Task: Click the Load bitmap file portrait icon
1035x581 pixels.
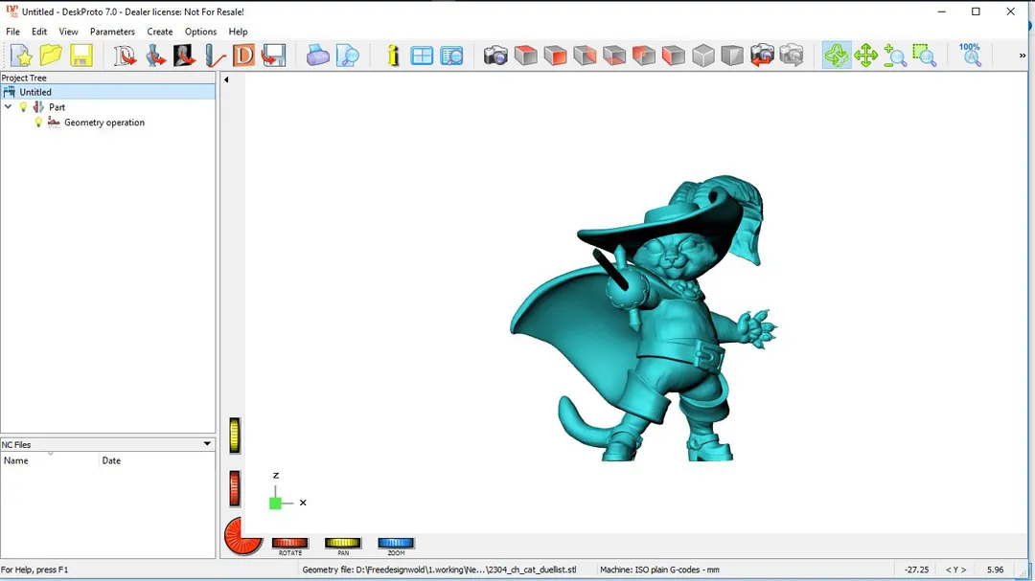Action: [184, 56]
